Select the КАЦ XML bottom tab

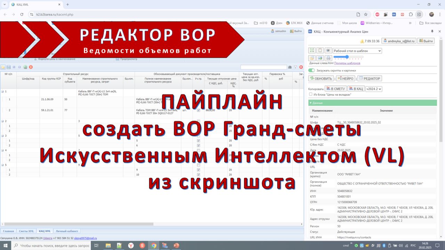44,231
